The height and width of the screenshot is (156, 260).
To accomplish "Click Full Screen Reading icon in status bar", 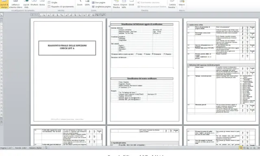I will [244, 148].
